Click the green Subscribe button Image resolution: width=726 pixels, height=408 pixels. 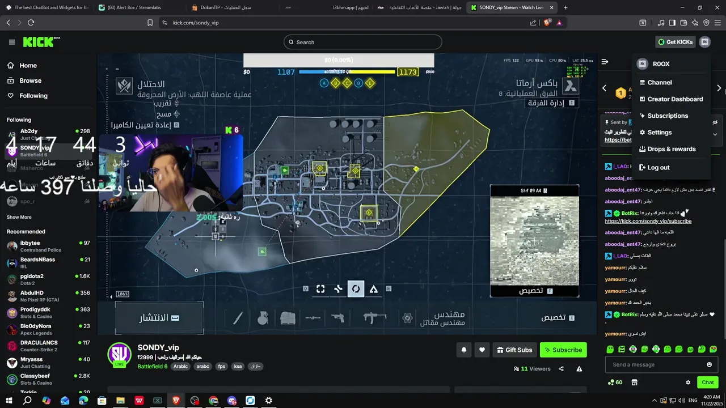click(563, 350)
